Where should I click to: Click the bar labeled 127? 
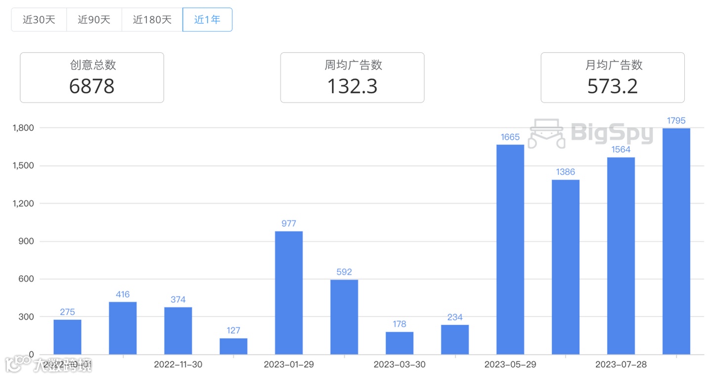coord(233,346)
